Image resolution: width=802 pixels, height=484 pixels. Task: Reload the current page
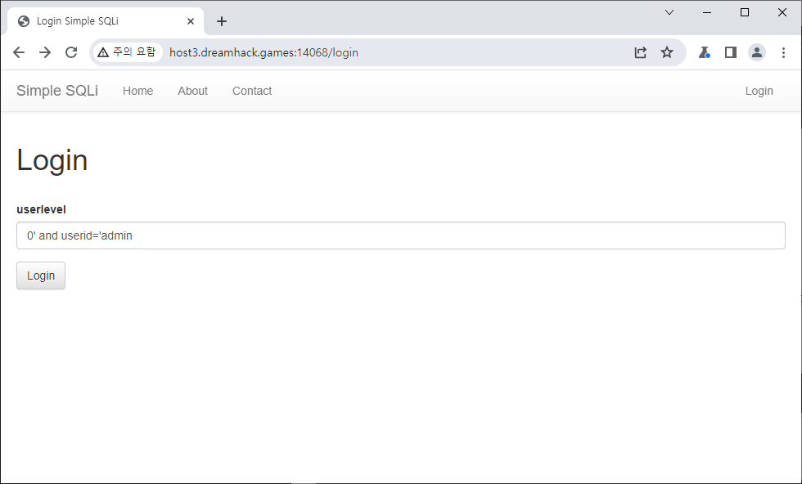[71, 52]
